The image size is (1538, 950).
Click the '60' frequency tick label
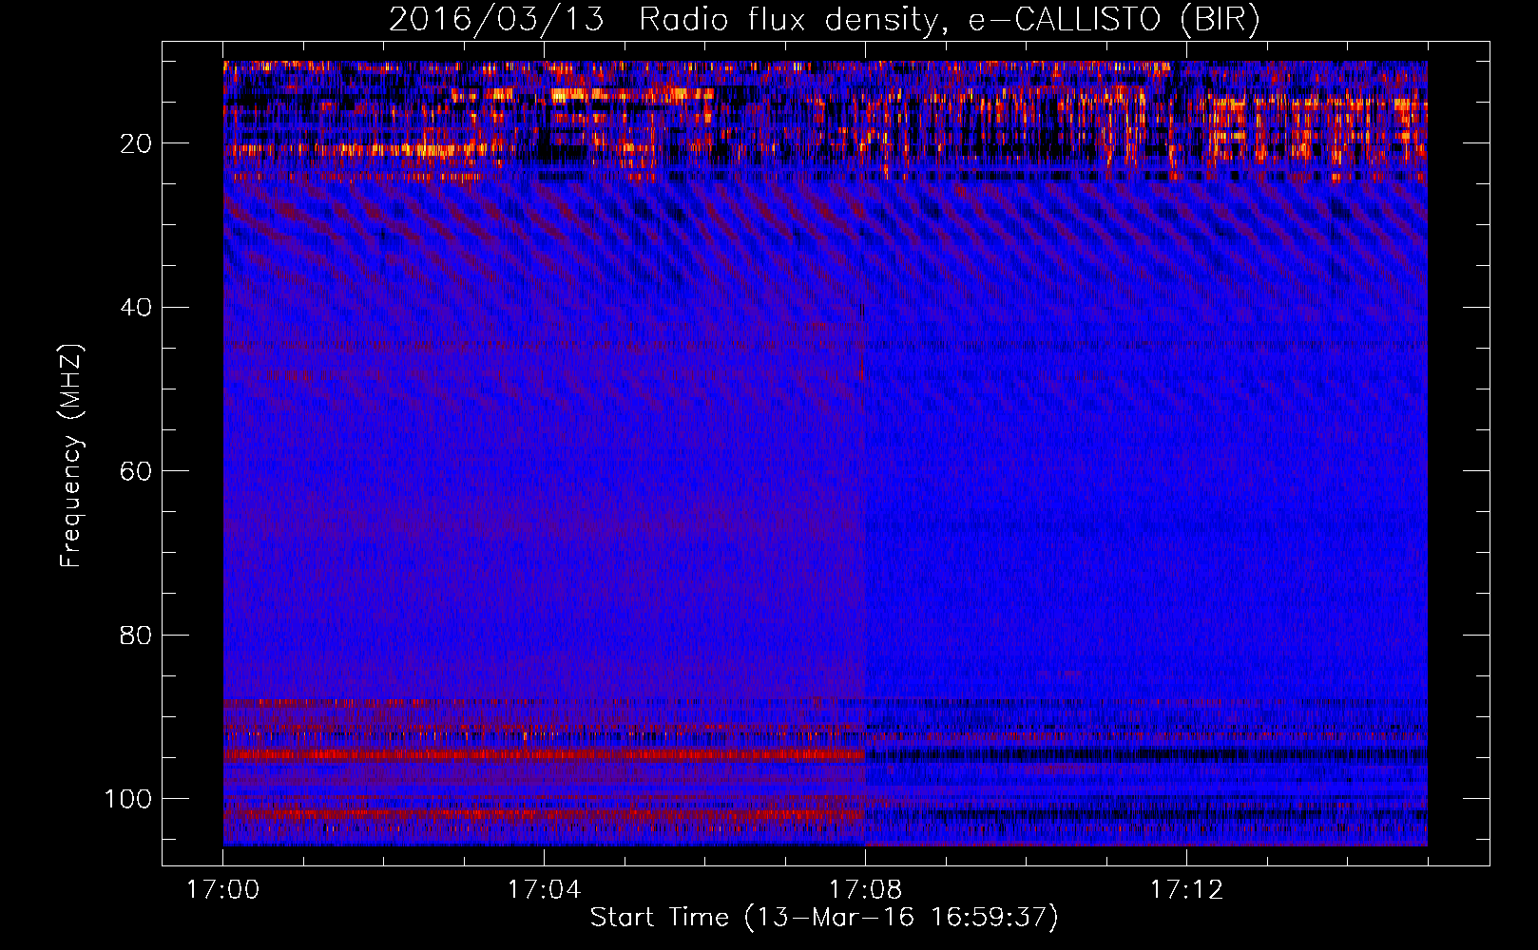[136, 471]
